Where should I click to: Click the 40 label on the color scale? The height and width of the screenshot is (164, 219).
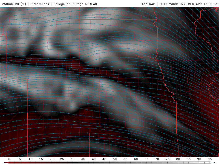coord(94,159)
